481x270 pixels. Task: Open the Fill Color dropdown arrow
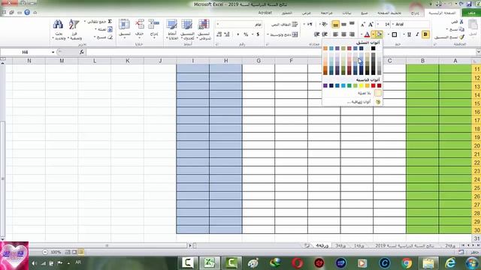[374, 34]
